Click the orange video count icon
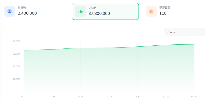This screenshot has height=102, width=205. [x=151, y=11]
